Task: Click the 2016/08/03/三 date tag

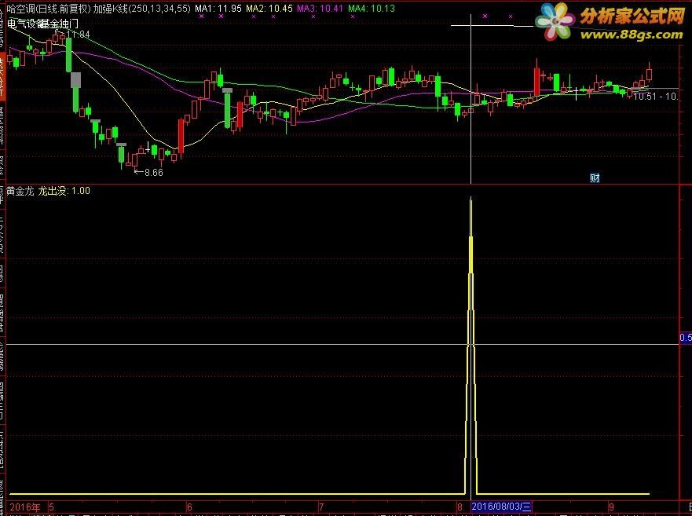Action: click(501, 507)
